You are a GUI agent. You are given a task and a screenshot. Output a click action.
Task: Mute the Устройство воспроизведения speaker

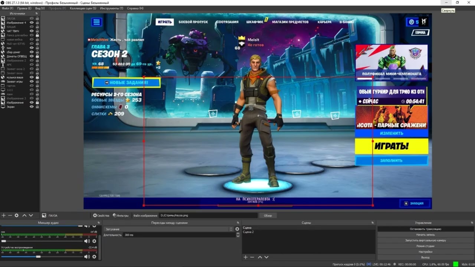click(87, 257)
